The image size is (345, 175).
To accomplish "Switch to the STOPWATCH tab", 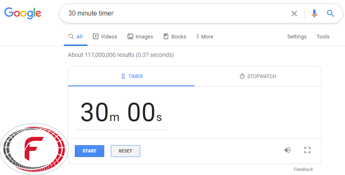I will pyautogui.click(x=258, y=76).
